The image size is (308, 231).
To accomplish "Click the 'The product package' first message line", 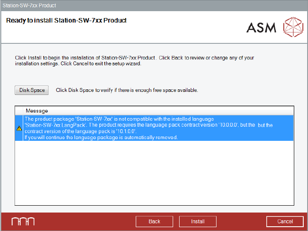I will point(119,119).
